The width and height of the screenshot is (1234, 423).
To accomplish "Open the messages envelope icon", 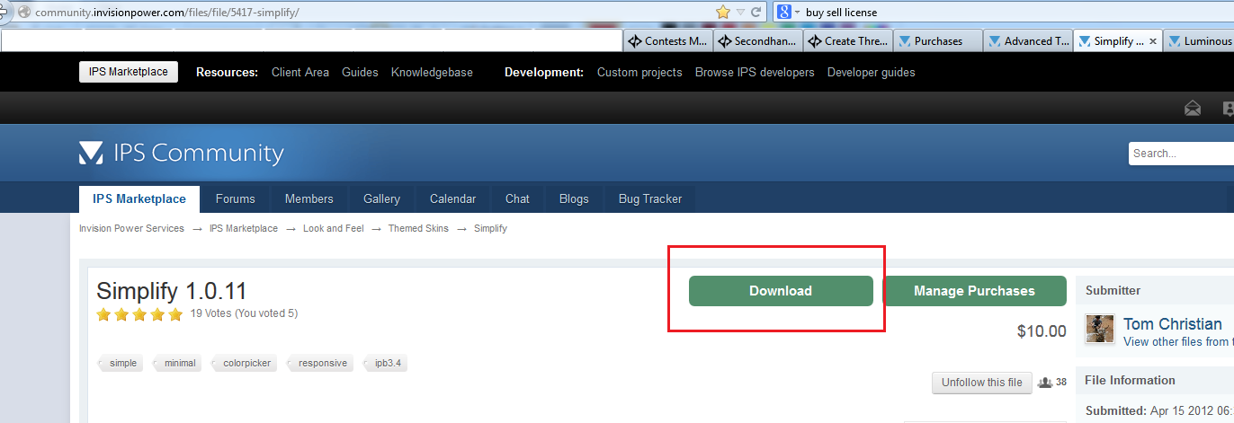I will [1193, 109].
